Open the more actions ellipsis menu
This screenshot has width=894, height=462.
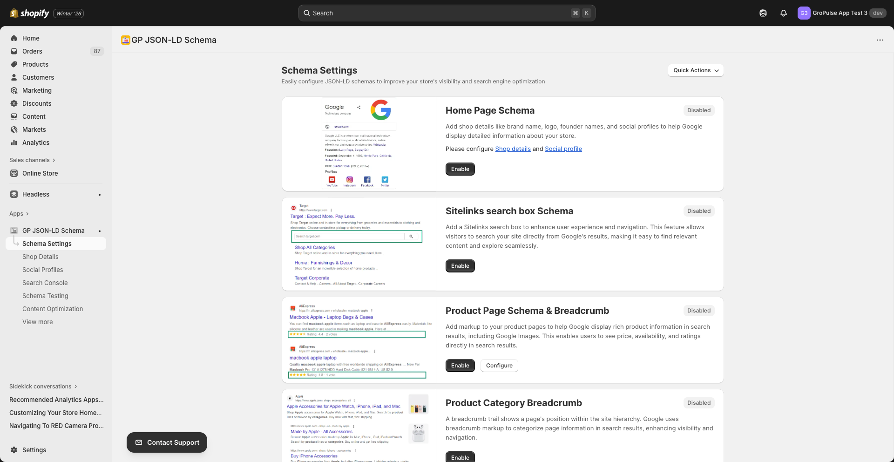coord(880,40)
